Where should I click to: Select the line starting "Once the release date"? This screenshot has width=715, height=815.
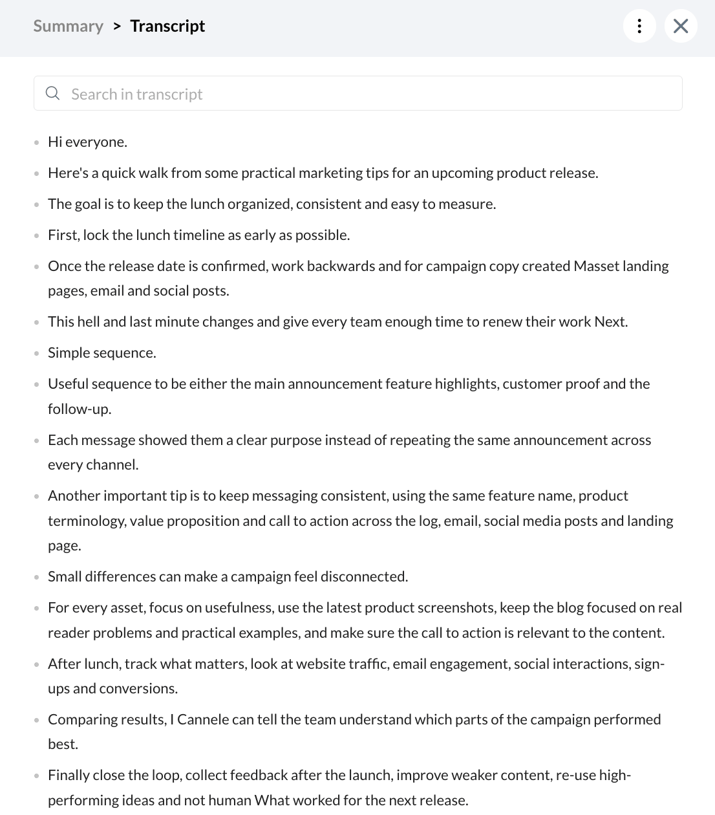tap(358, 278)
